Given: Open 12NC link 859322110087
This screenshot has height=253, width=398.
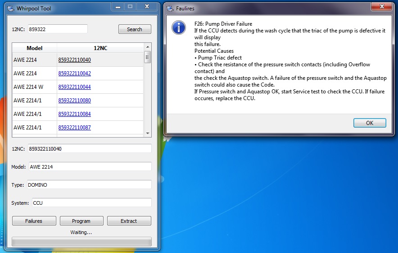Looking at the screenshot, I should (74, 128).
